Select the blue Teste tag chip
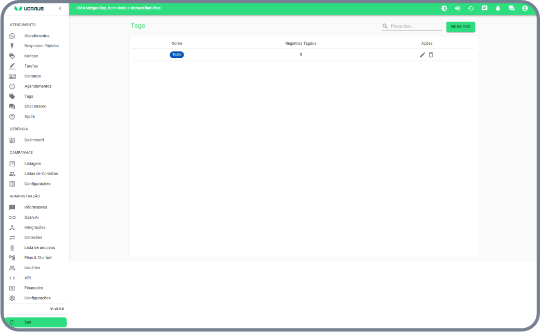The height and width of the screenshot is (332, 540). 177,55
